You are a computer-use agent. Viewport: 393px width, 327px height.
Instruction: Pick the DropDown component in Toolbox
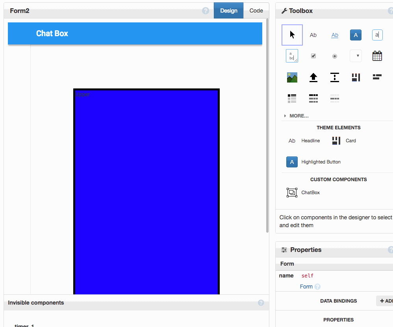[x=356, y=56]
